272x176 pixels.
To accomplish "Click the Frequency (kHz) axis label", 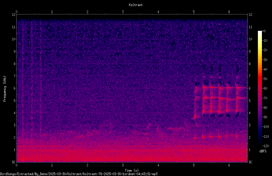I will point(5,89).
